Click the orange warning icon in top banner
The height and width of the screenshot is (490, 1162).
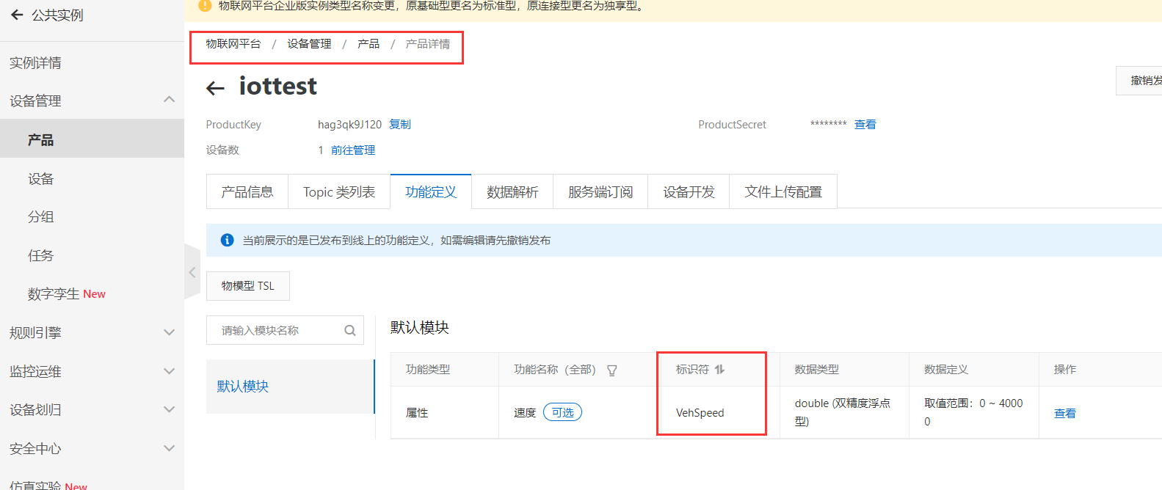[x=206, y=6]
